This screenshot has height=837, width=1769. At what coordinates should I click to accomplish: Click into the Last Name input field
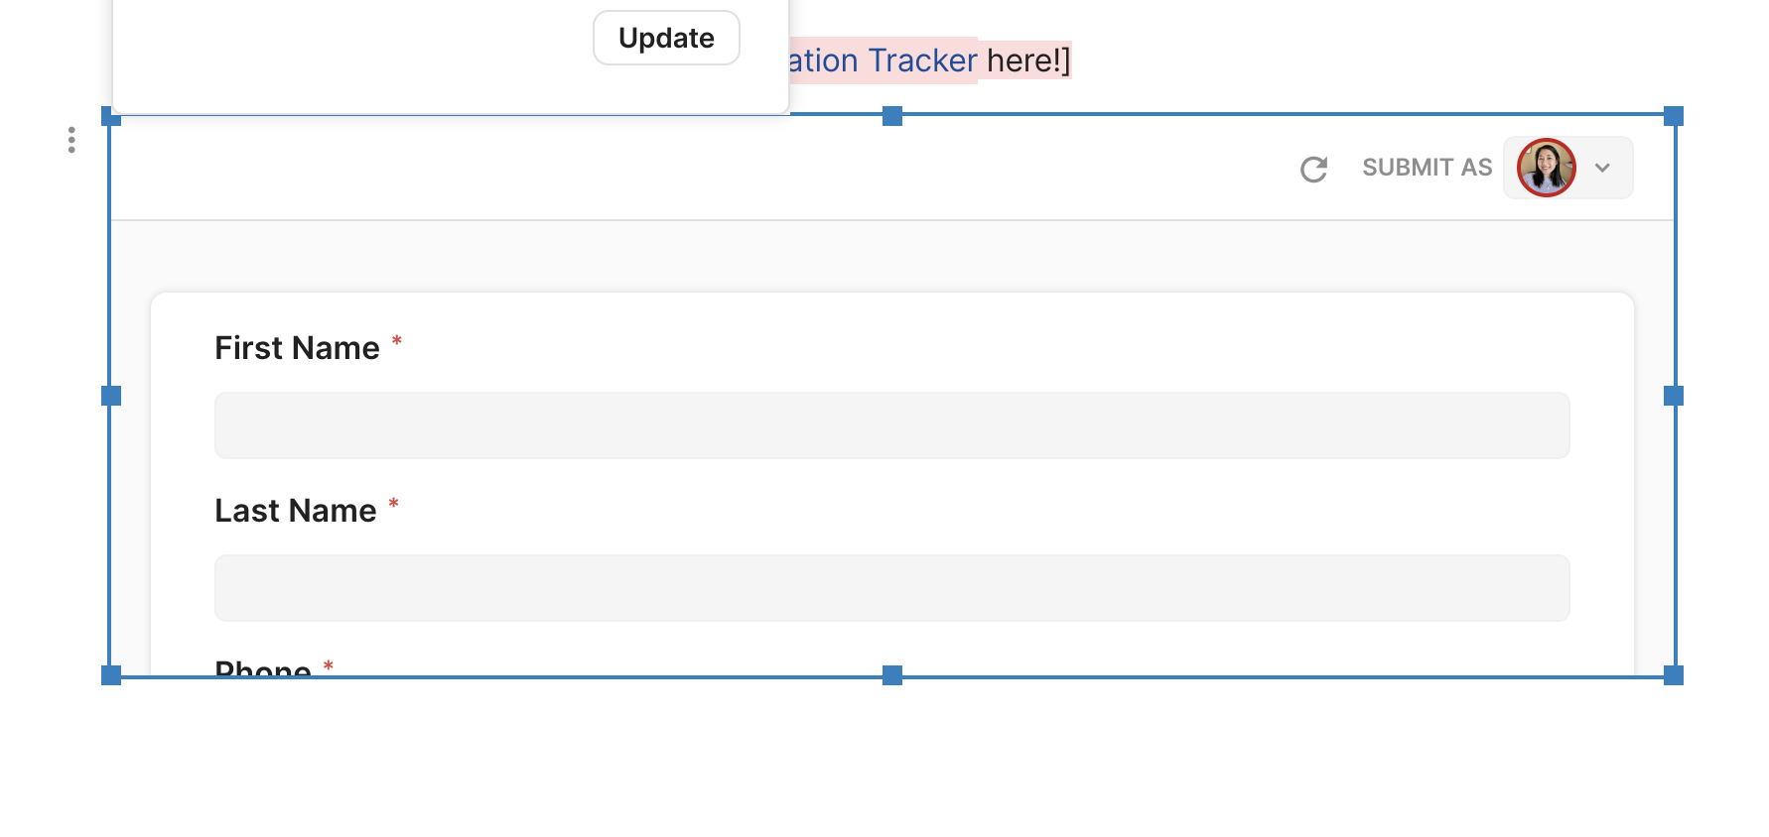point(891,588)
